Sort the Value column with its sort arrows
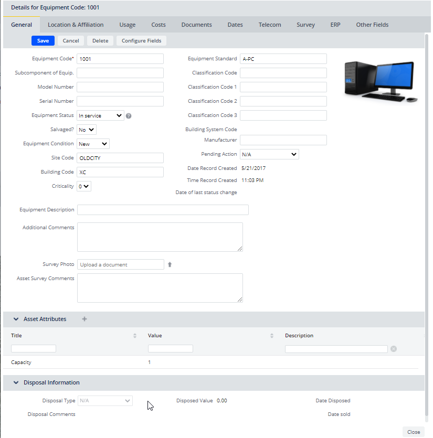The height and width of the screenshot is (438, 433). (272, 336)
